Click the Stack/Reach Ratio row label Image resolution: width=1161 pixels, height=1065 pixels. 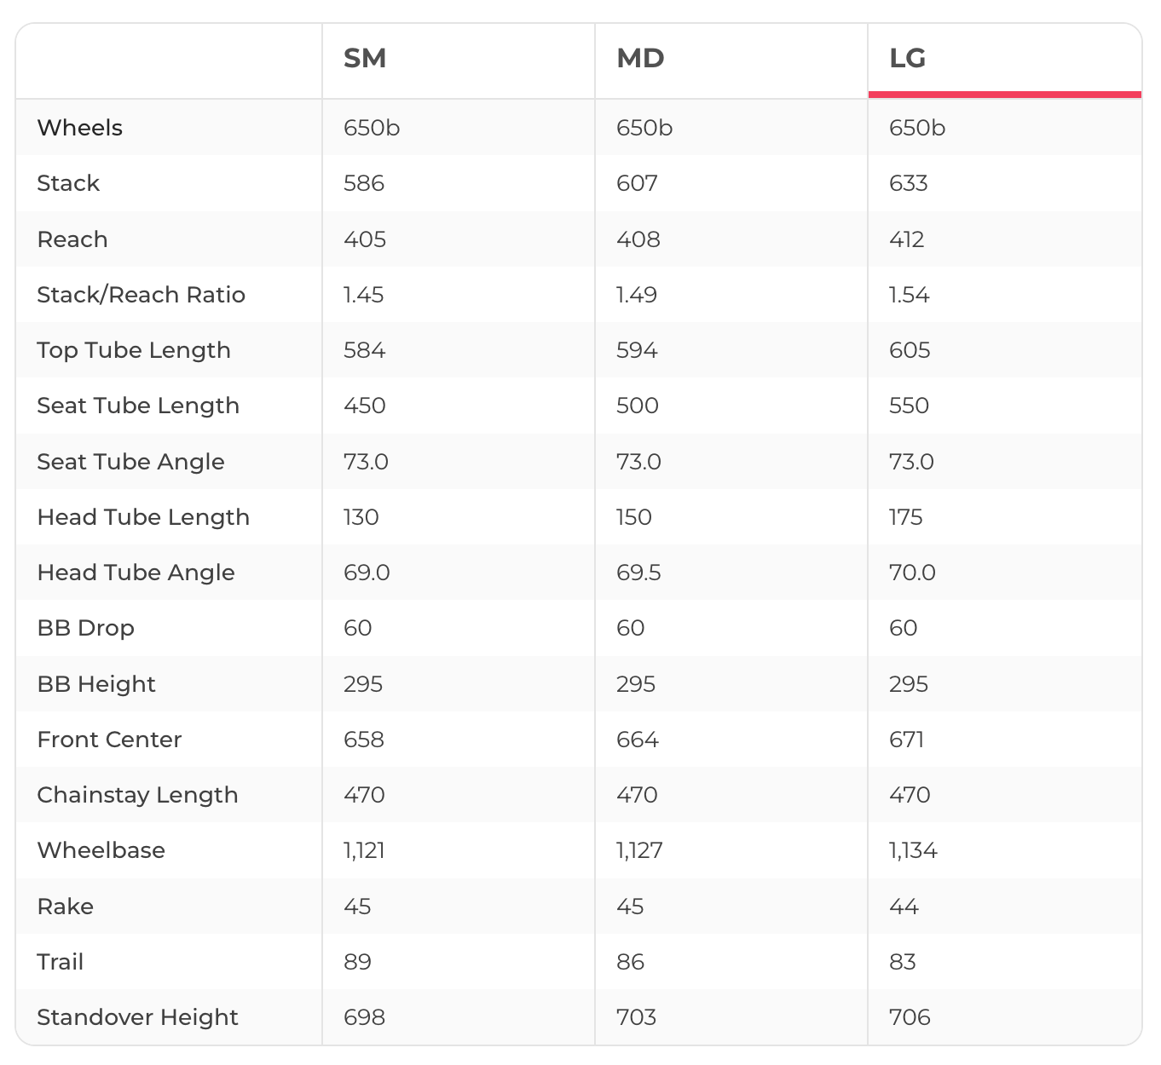[141, 295]
